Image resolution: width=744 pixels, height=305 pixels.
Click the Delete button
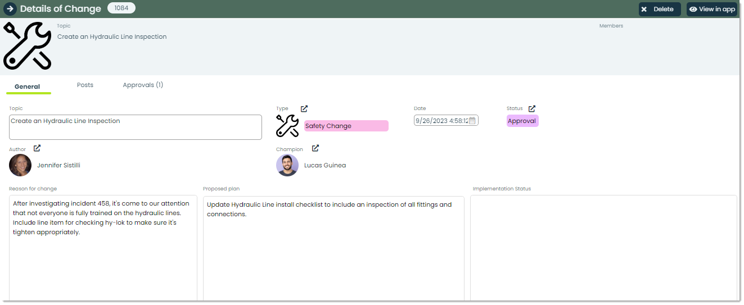tap(660, 9)
